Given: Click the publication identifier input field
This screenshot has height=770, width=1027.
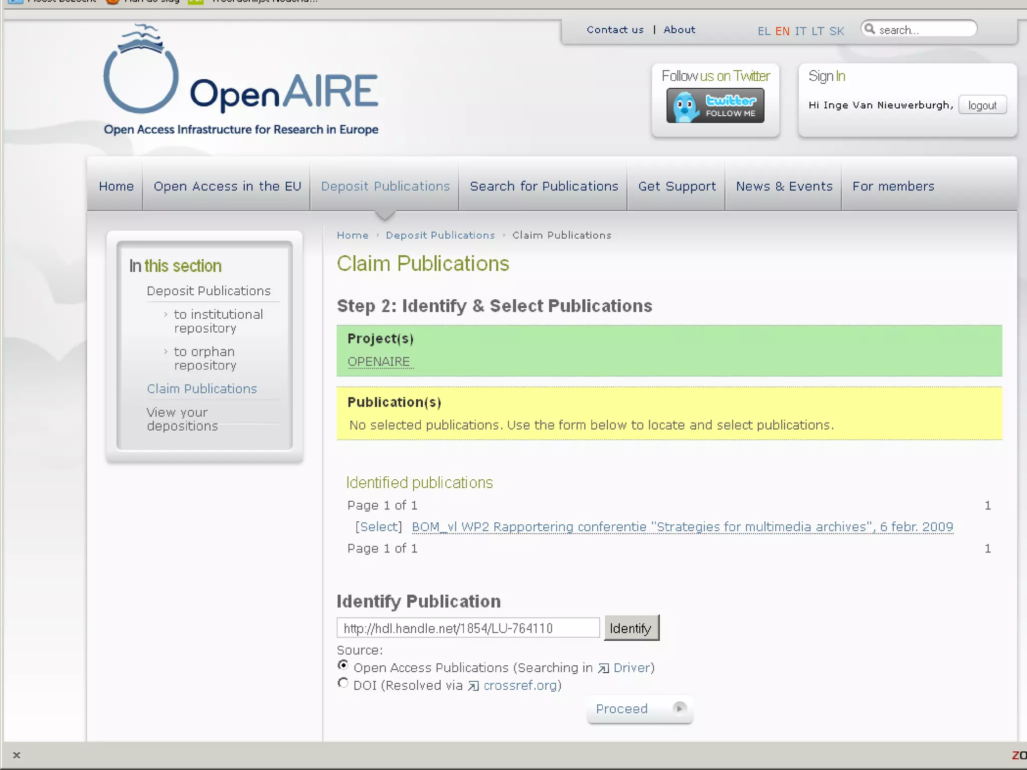Looking at the screenshot, I should click(x=468, y=628).
